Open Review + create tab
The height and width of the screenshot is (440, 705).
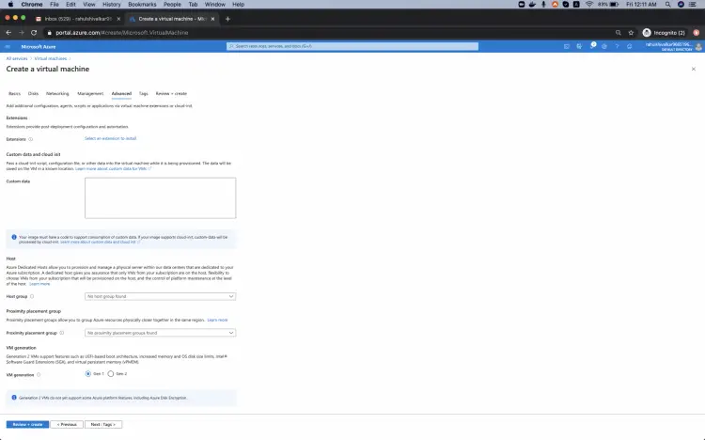coord(171,94)
